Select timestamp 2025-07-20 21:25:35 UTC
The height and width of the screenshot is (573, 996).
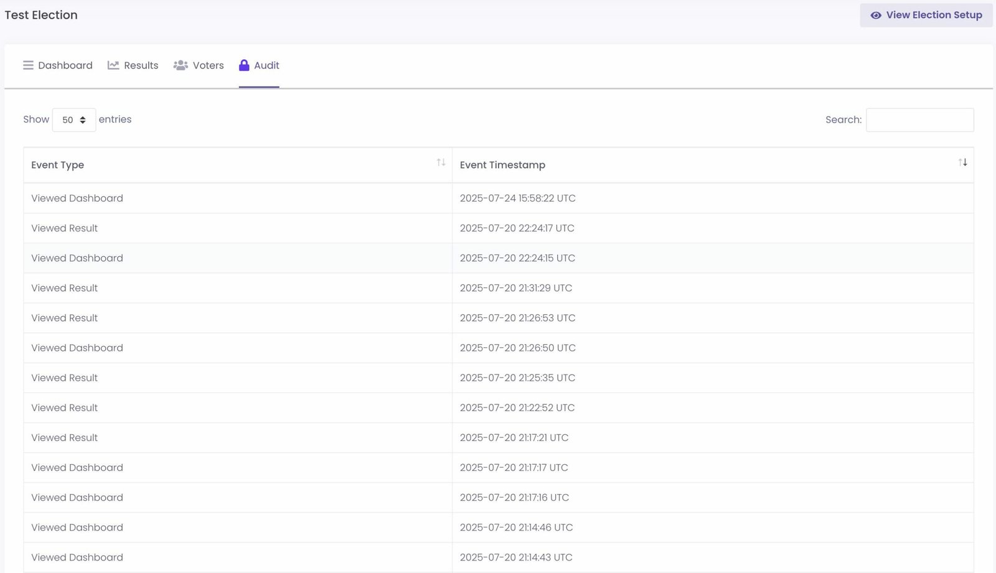tap(518, 378)
